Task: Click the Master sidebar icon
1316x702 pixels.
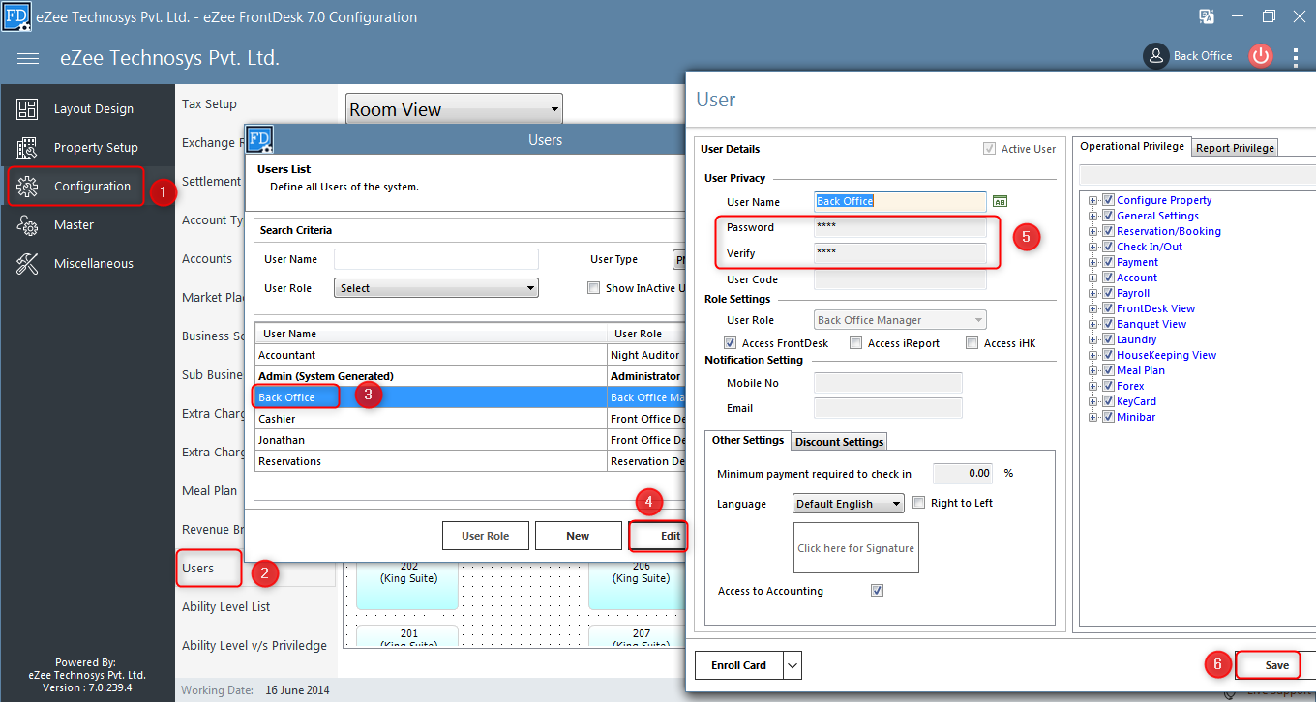Action: (27, 225)
